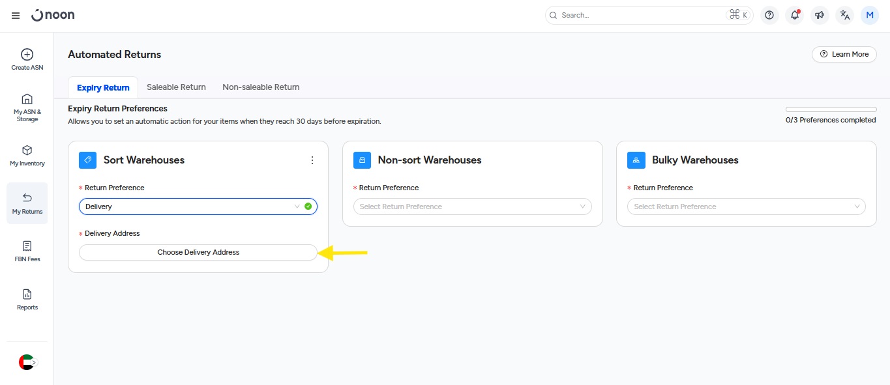The height and width of the screenshot is (385, 890).
Task: Go to My ASN & Storage
Action: tap(27, 107)
